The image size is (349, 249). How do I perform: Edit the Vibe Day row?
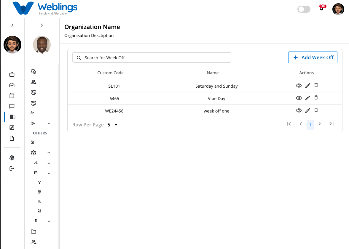[307, 98]
